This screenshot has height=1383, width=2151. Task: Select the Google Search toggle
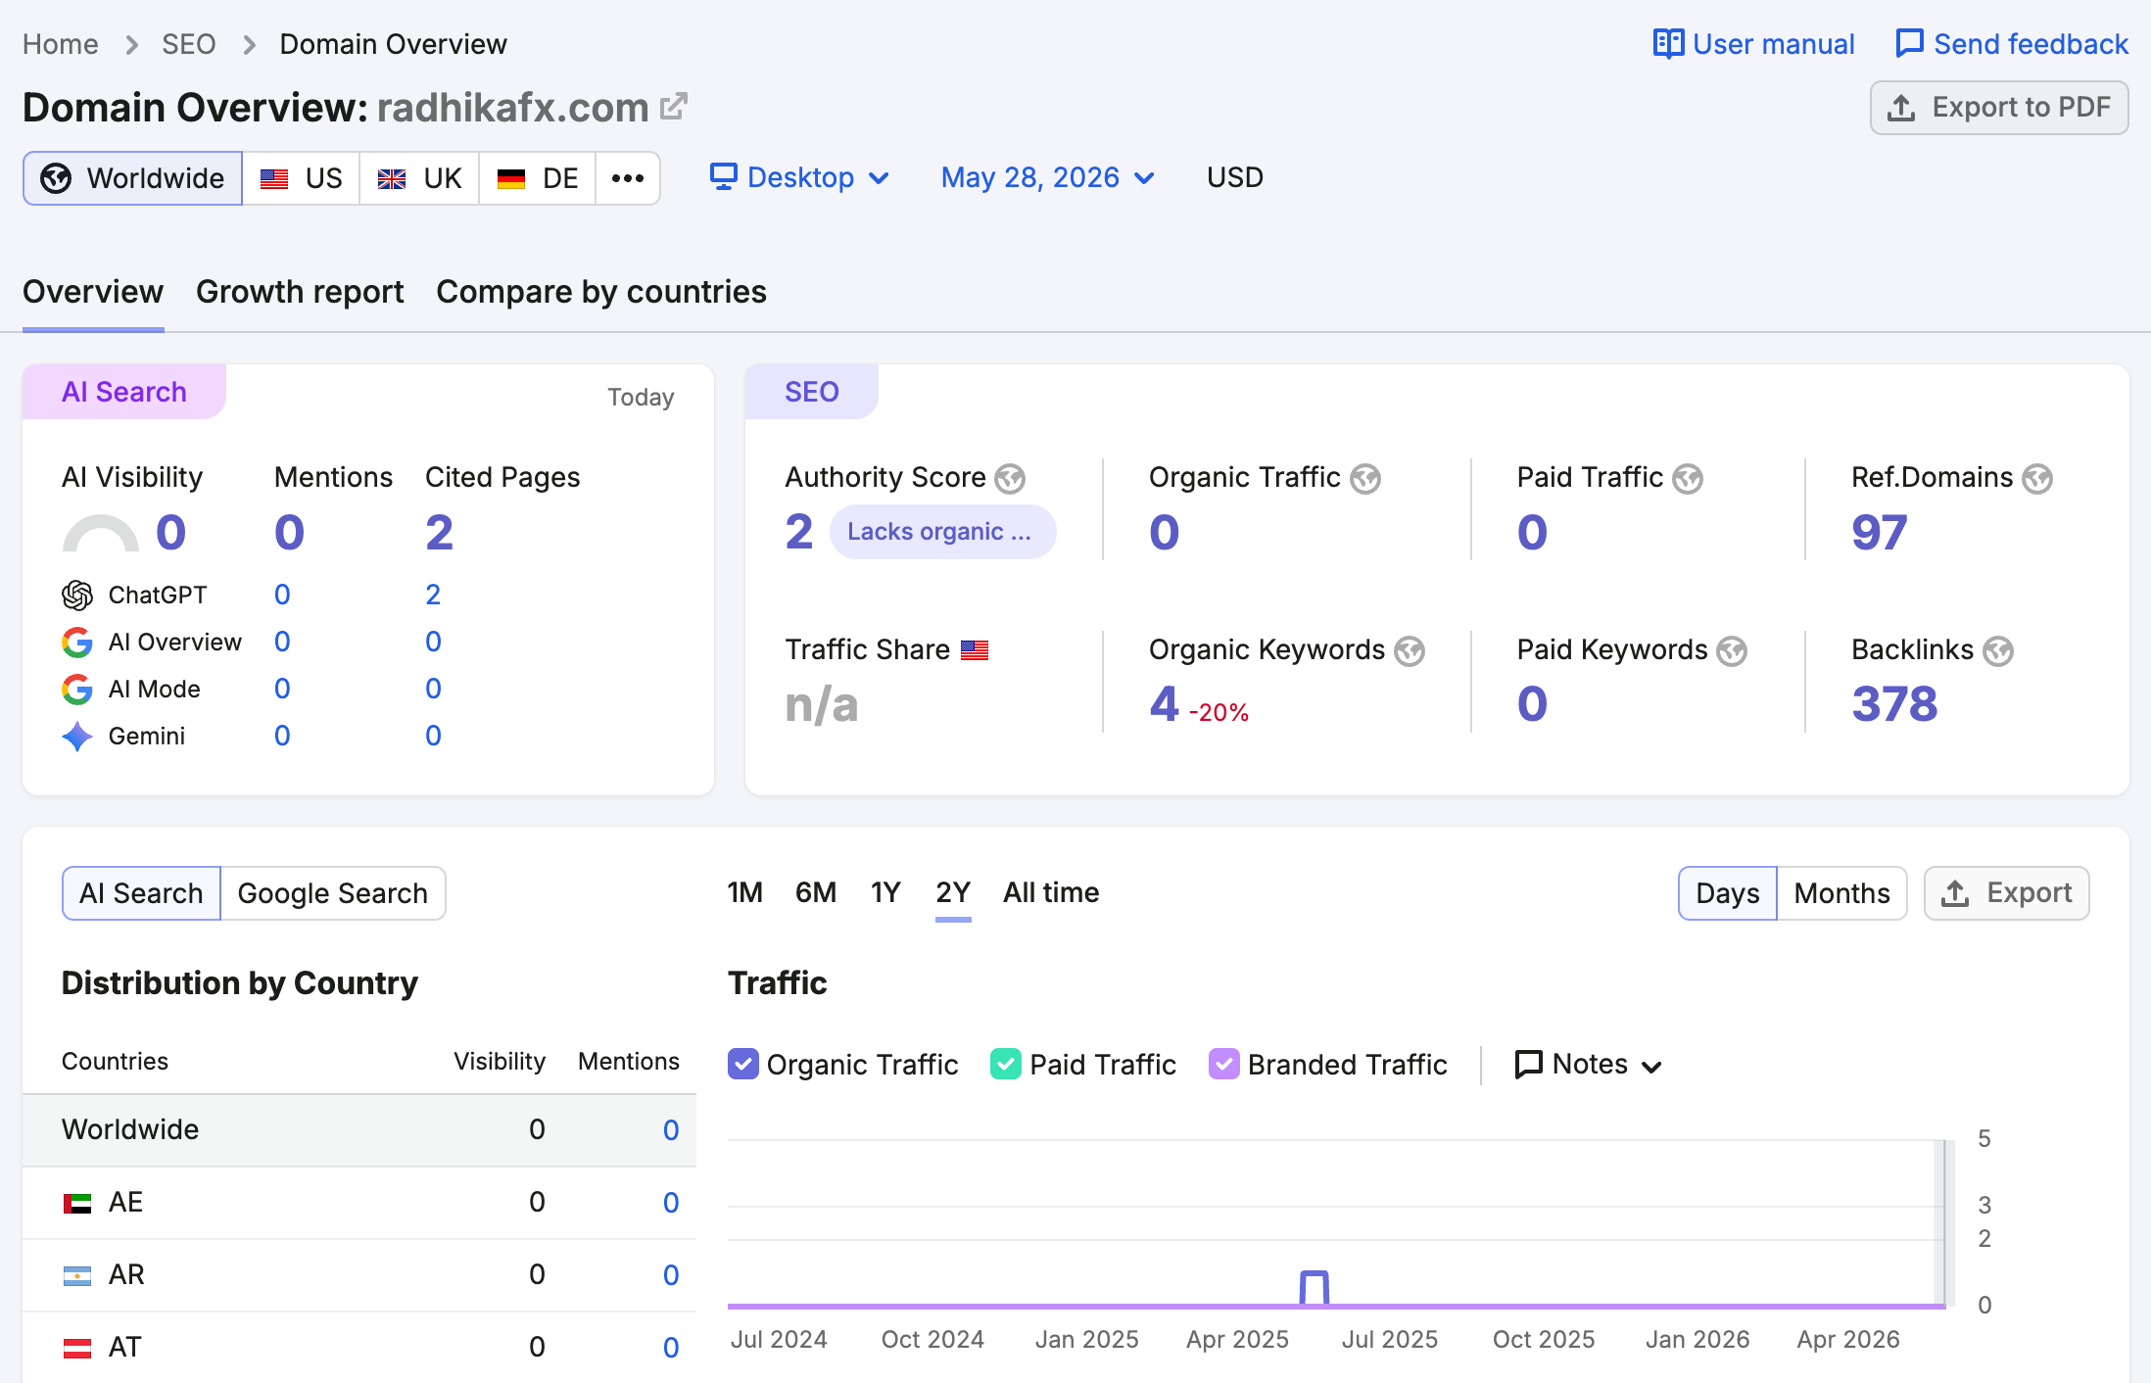(333, 893)
